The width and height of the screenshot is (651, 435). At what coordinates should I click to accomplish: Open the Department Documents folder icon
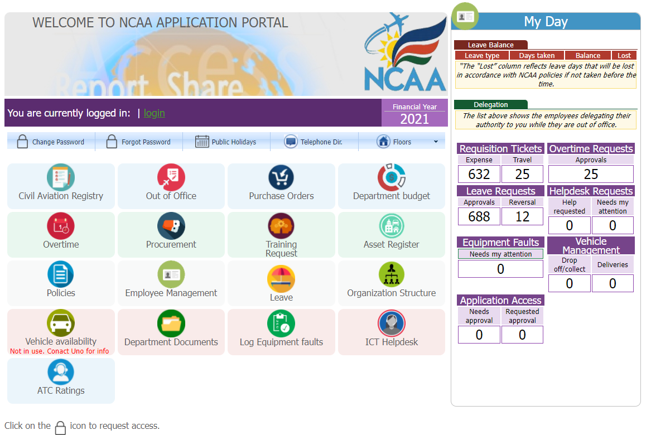(x=171, y=323)
